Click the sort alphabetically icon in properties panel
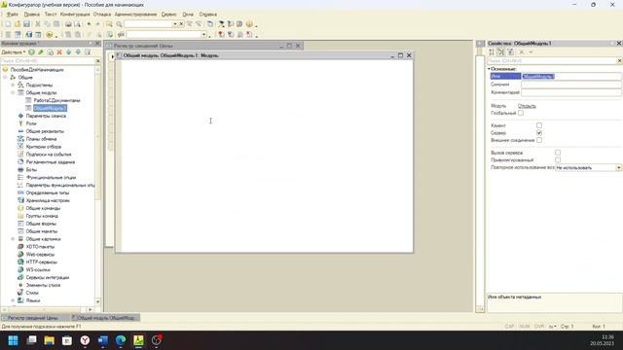This screenshot has height=350, width=623. [492, 52]
